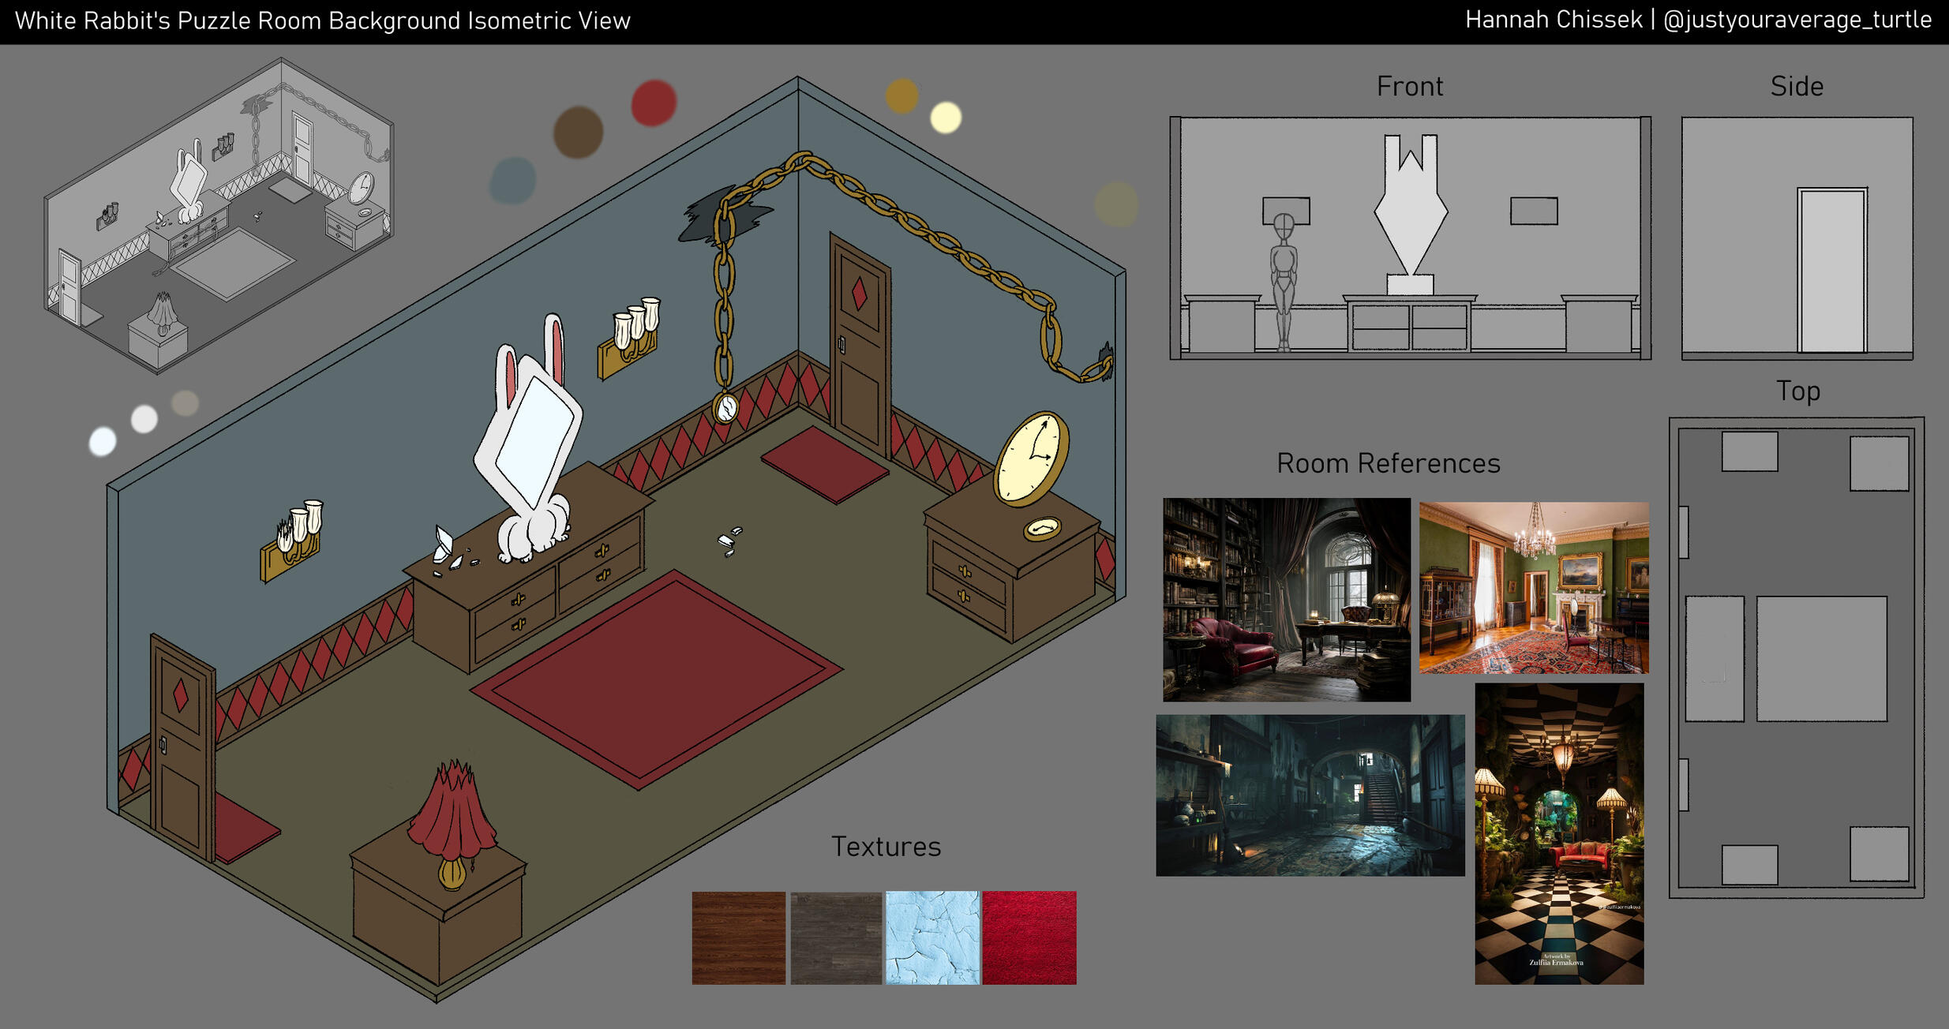Viewport: 1949px width, 1029px height.
Task: Open the dark library reference with red armchair
Action: coord(1287,600)
